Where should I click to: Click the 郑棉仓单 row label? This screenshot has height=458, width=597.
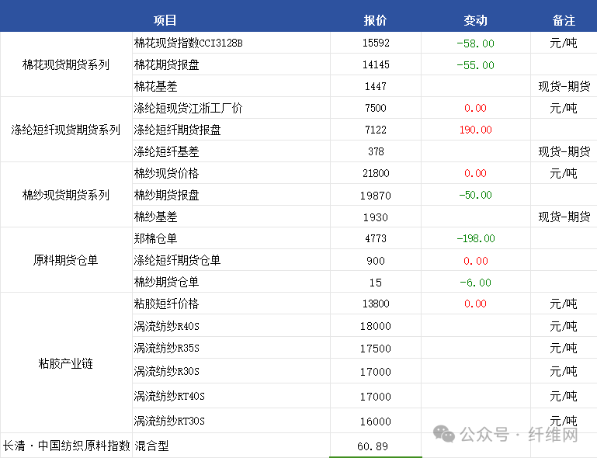[x=156, y=238]
